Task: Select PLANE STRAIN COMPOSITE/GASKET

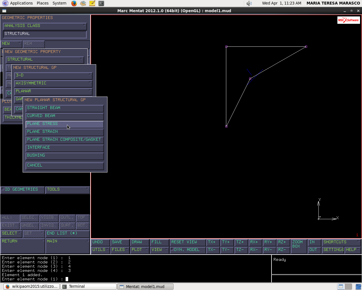Action: coord(64,140)
